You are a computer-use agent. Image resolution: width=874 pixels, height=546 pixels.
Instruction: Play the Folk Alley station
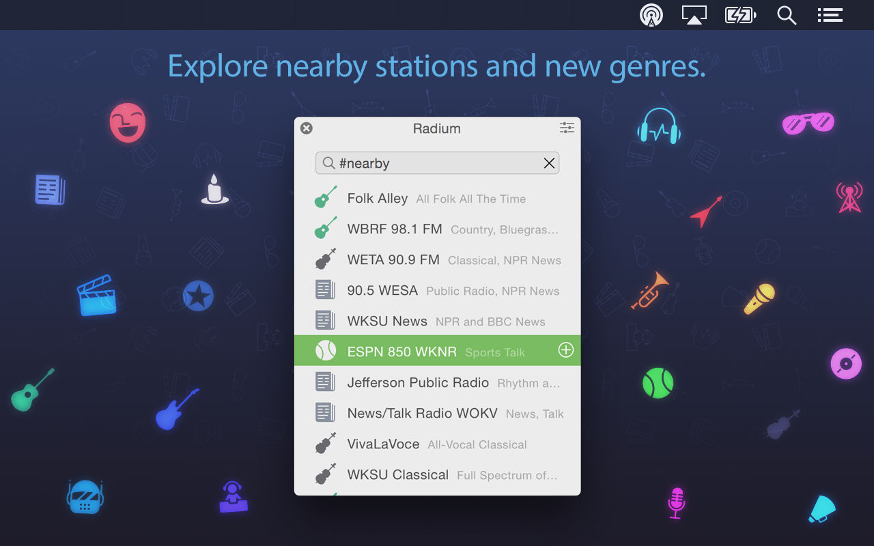(x=437, y=199)
